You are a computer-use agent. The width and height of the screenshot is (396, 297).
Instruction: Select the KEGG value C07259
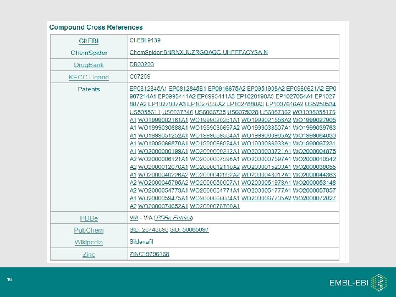(x=140, y=76)
